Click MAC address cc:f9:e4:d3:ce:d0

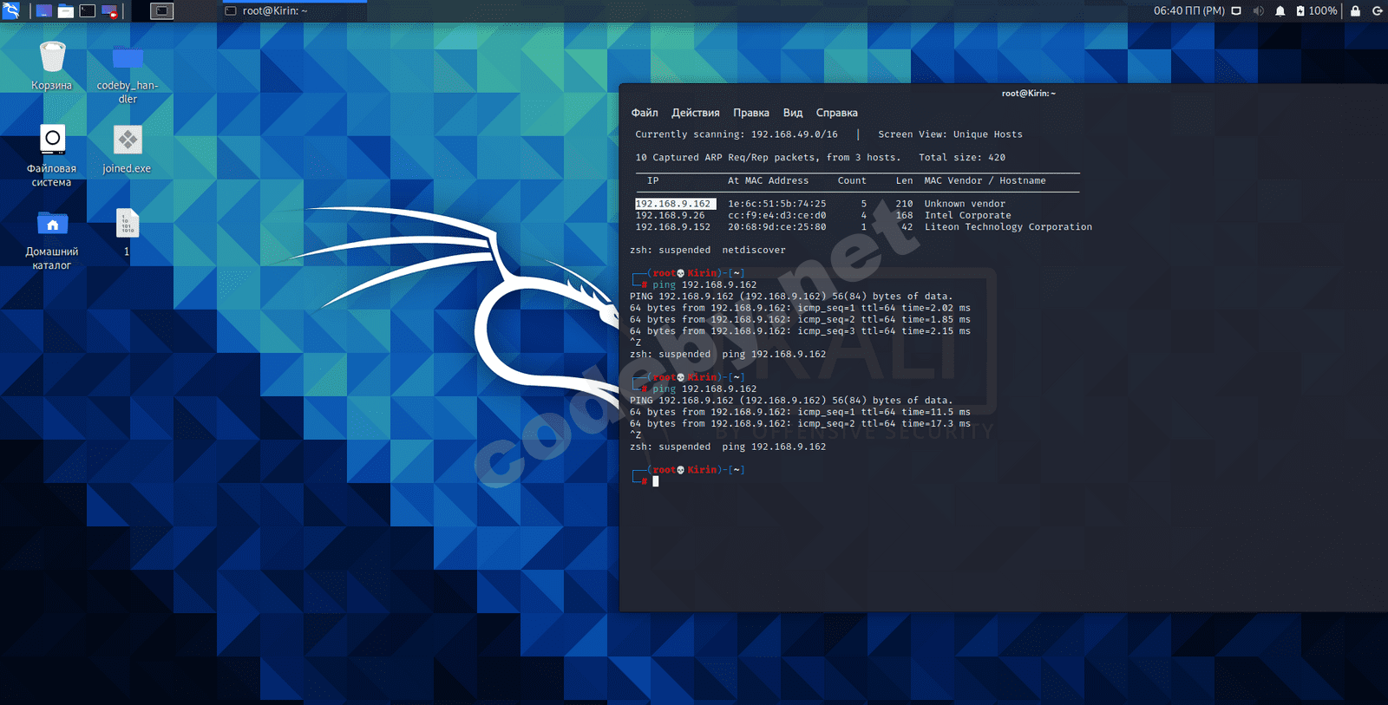[x=776, y=215]
